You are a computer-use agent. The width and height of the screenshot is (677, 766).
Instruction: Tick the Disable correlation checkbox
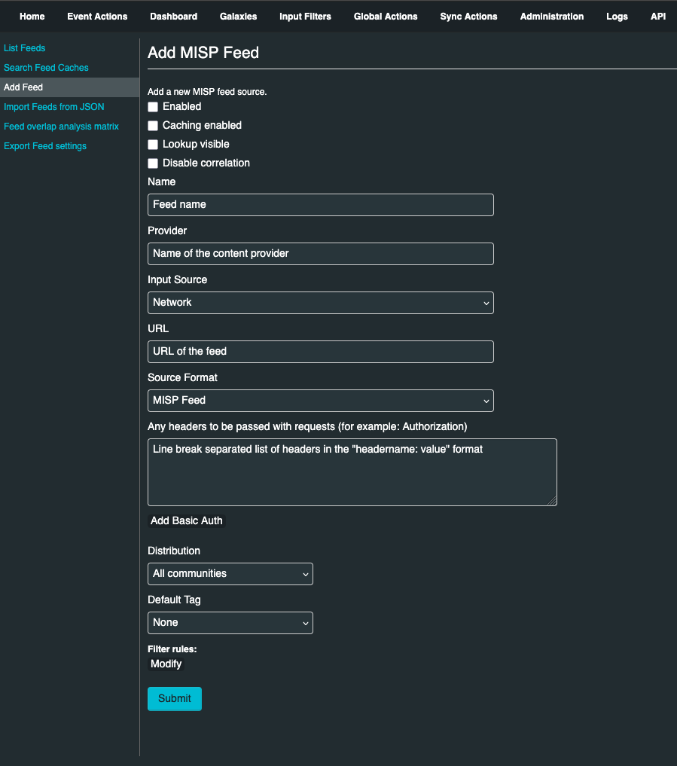coord(153,163)
